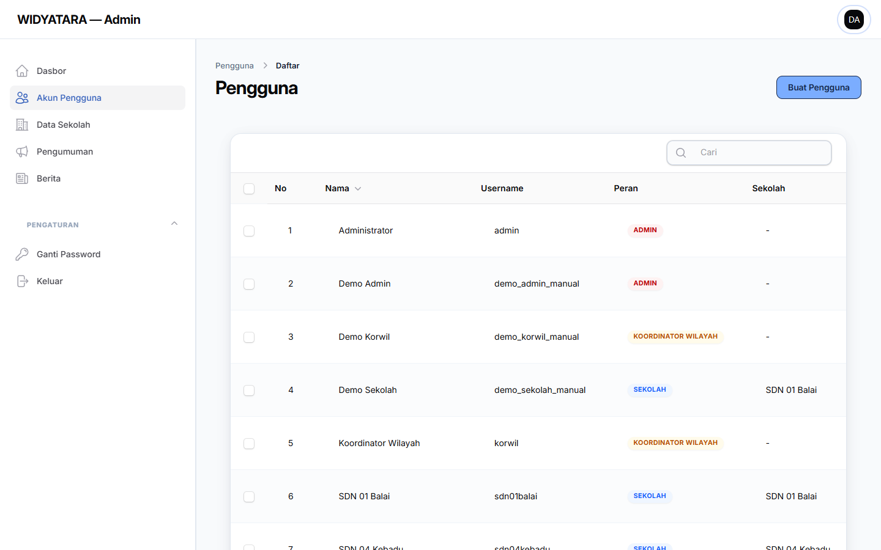The width and height of the screenshot is (881, 550).
Task: Click the korwil username cell
Action: click(507, 443)
